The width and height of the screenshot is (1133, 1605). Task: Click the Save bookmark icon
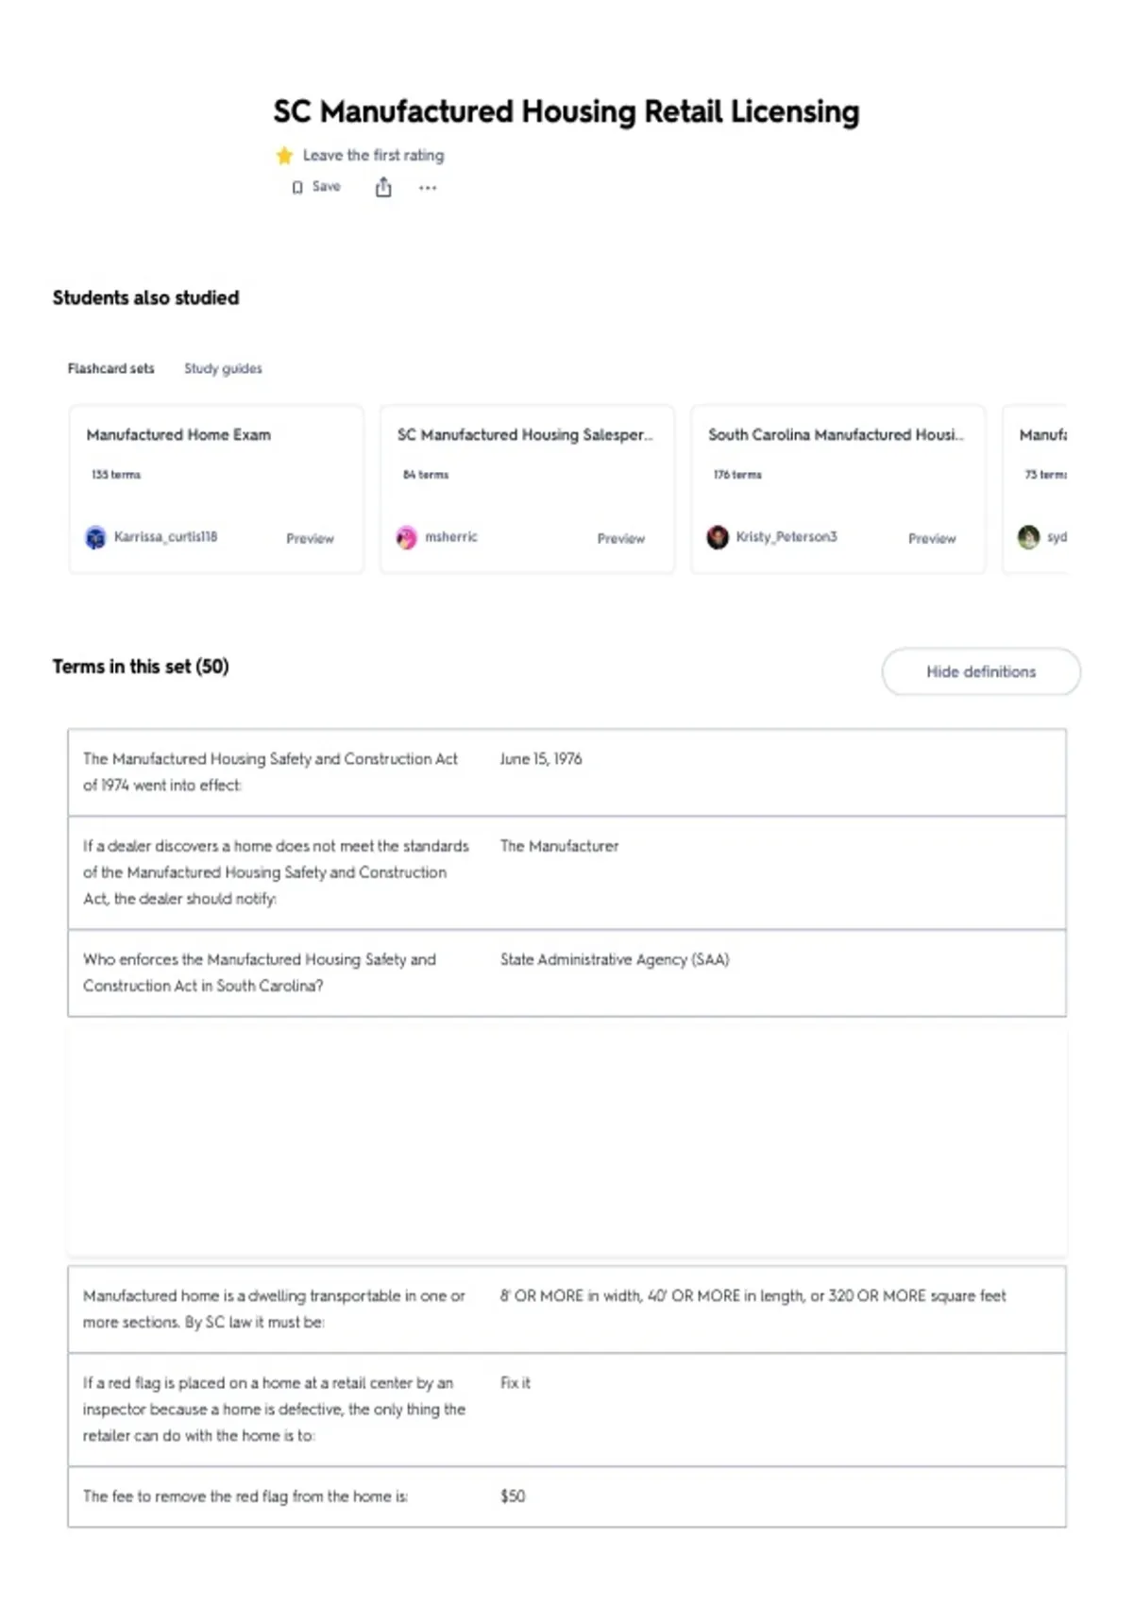coord(297,187)
